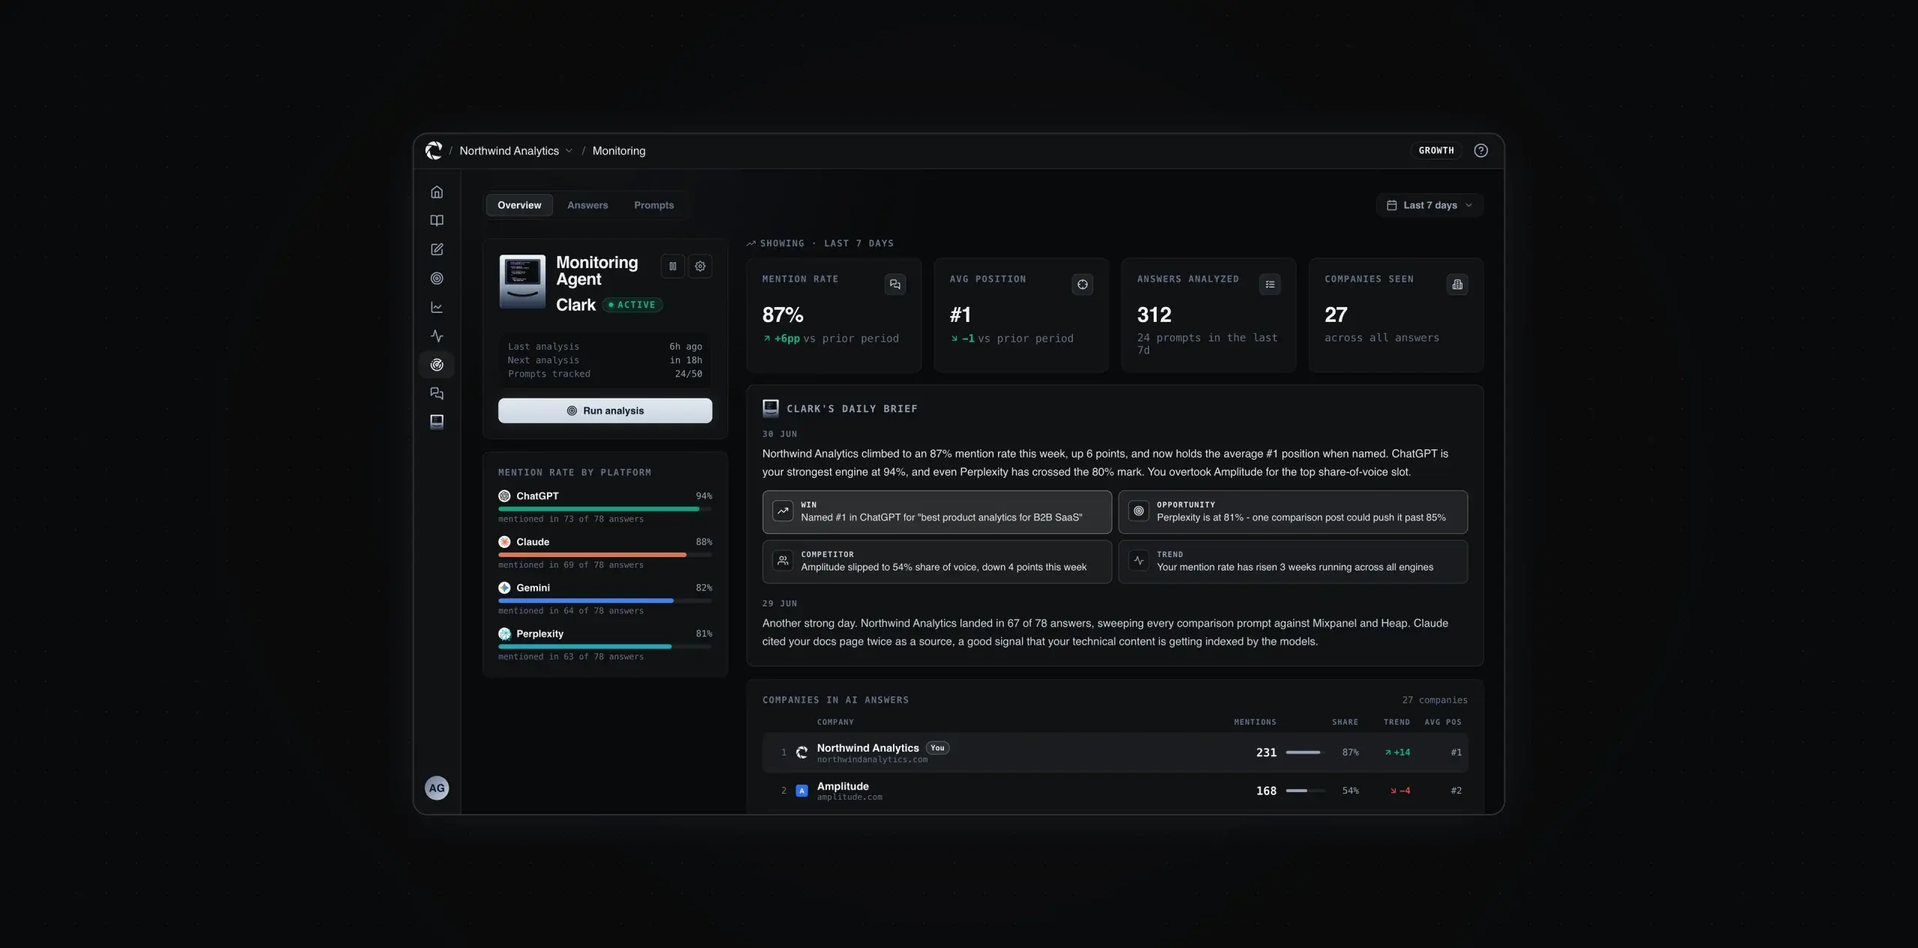
Task: Click the GROWTH plan badge
Action: point(1436,151)
